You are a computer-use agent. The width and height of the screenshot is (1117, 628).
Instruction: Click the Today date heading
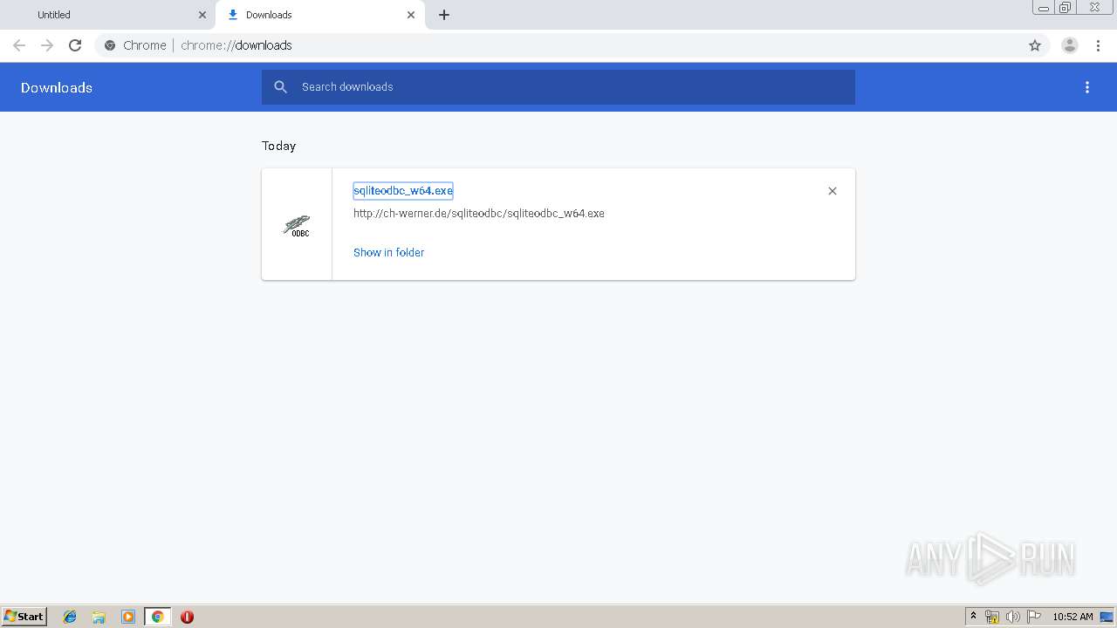coord(279,146)
